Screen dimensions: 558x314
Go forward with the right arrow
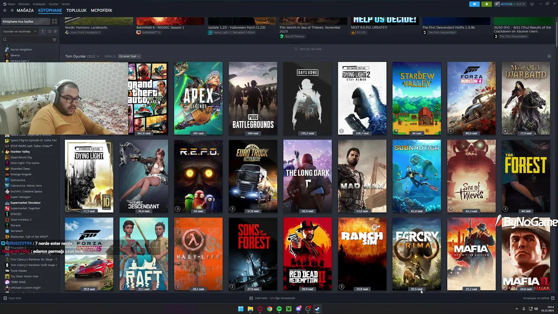(x=12, y=10)
